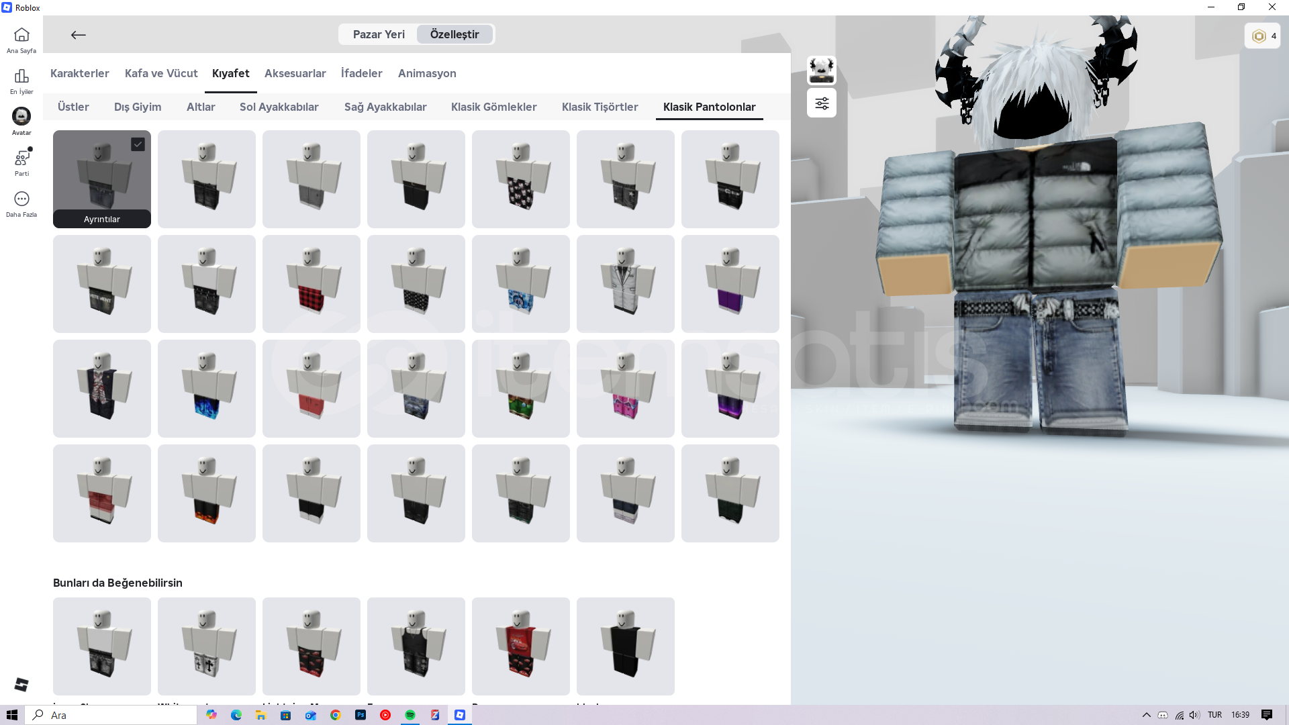Open avatar settings sliders icon
This screenshot has height=725, width=1289.
pos(822,103)
